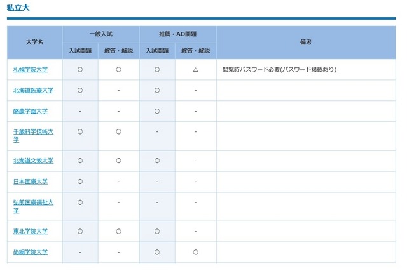Click 札幌学院大学 推薦・AO 入試問題 circle

click(x=157, y=69)
